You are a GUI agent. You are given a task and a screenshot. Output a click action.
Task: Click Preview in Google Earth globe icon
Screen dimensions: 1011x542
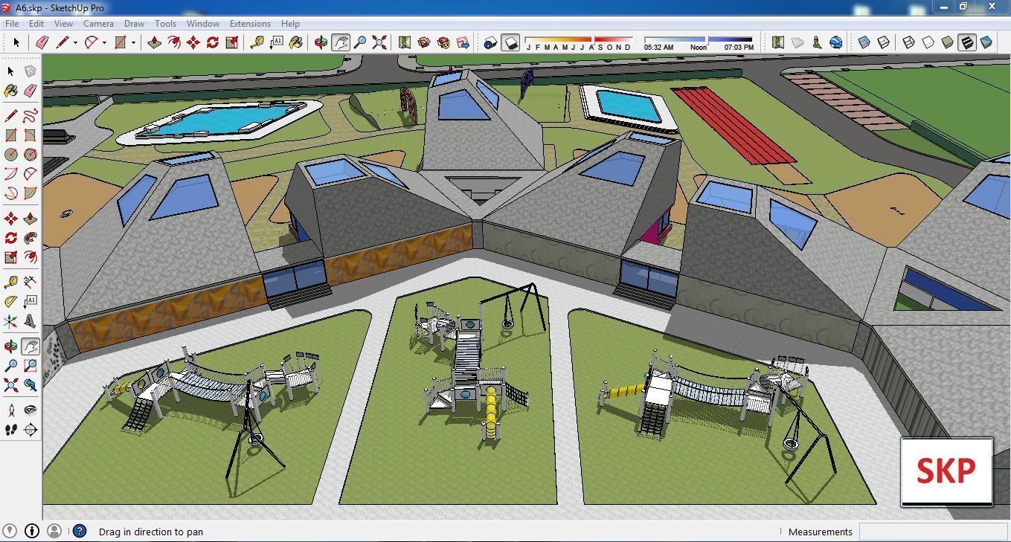836,42
